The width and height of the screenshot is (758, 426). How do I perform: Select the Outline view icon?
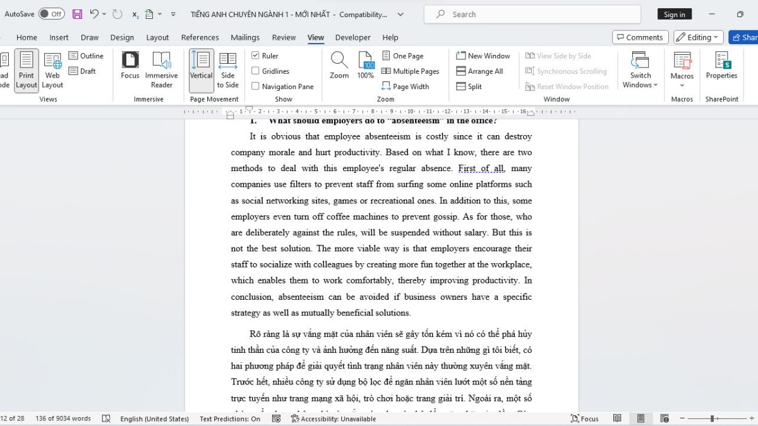[x=87, y=56]
